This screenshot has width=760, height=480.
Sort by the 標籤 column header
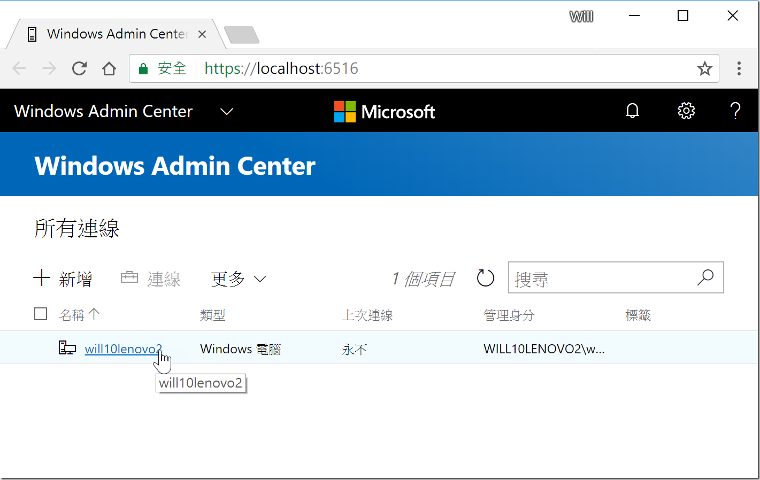coord(638,315)
